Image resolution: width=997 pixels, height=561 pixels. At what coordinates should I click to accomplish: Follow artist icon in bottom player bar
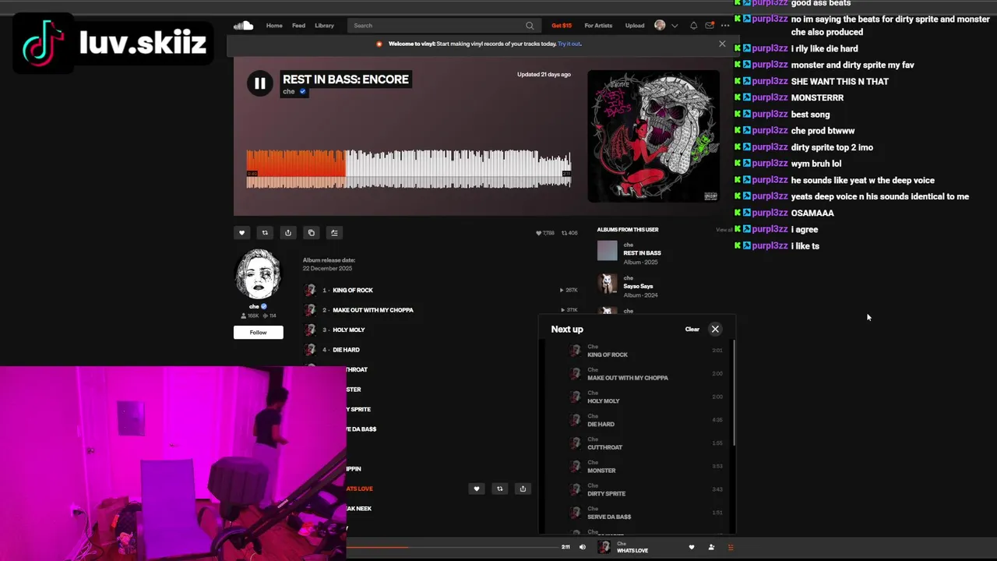710,547
